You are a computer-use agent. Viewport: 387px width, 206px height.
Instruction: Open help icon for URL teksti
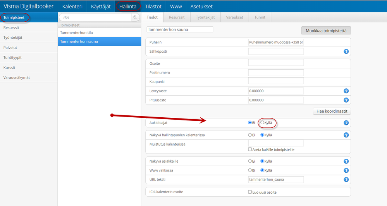click(x=346, y=179)
